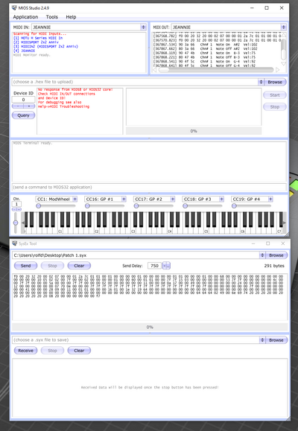Open the Application menu

coord(25,17)
